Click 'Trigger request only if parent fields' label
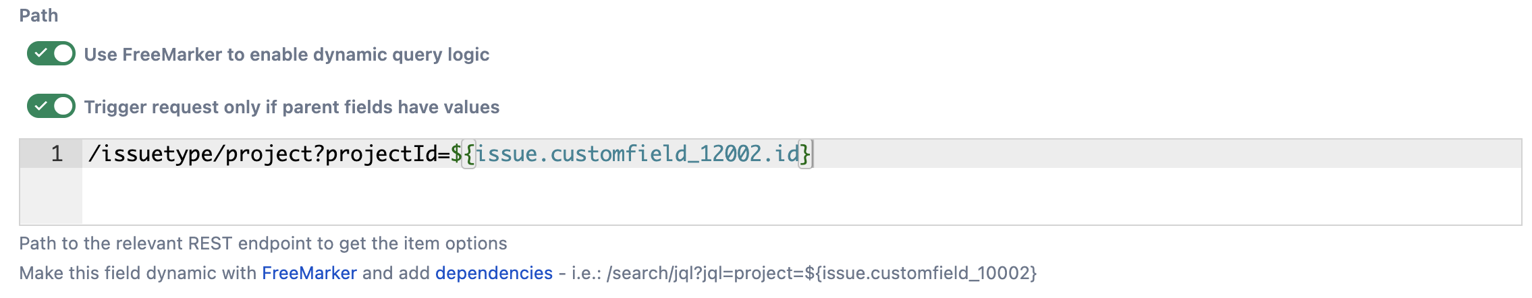 [x=292, y=107]
